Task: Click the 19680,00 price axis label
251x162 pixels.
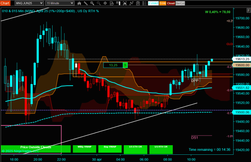Action: (242, 28)
